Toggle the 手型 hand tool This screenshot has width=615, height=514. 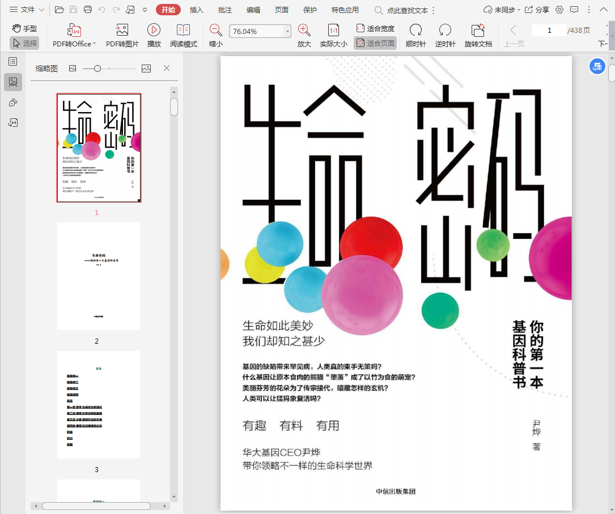24,28
